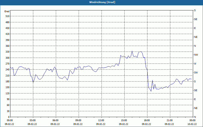Click the 420 value on the left axis

tap(8, 34)
